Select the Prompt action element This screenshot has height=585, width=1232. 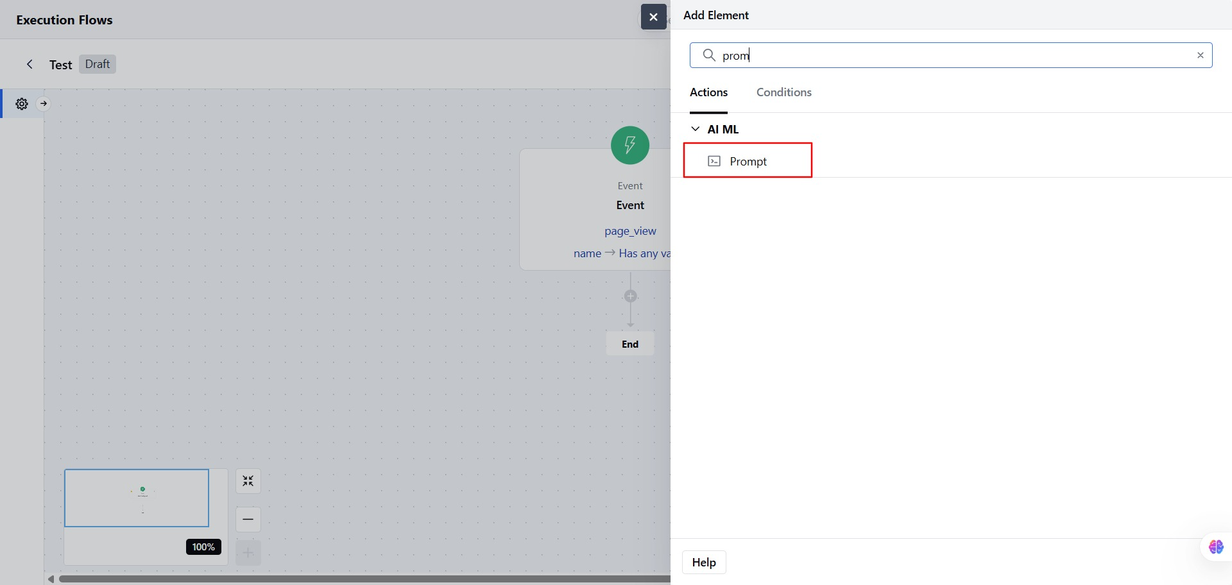pyautogui.click(x=748, y=161)
